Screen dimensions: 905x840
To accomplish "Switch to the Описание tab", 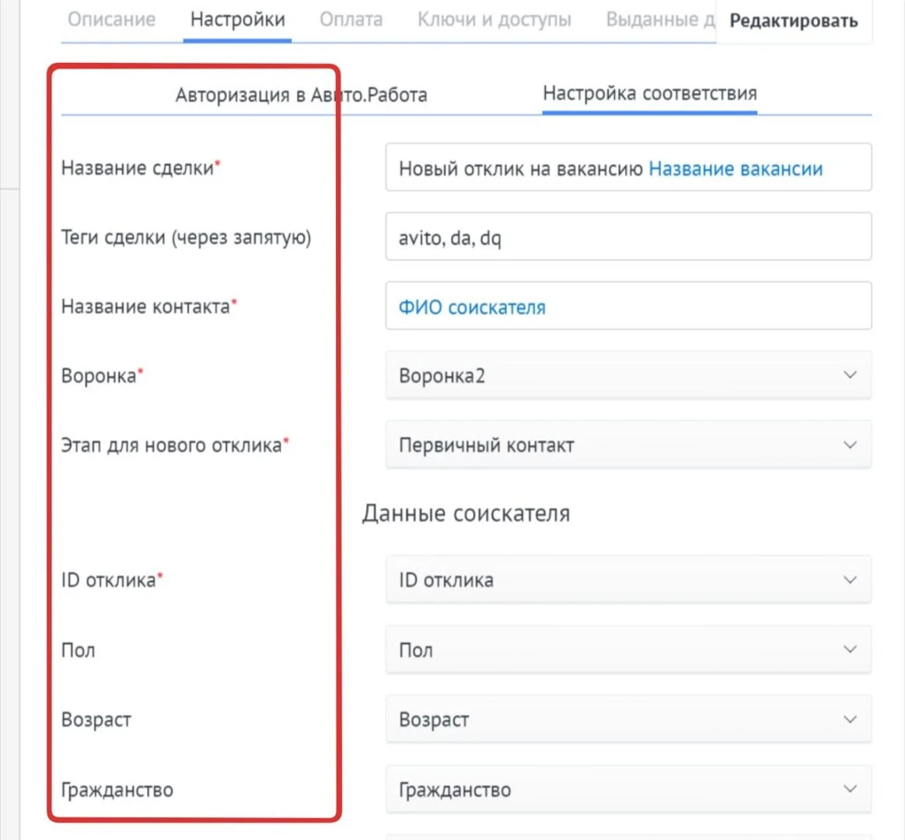I will coord(111,20).
